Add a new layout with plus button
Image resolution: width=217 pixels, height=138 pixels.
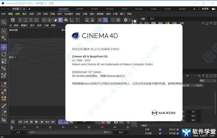coord(194,9)
